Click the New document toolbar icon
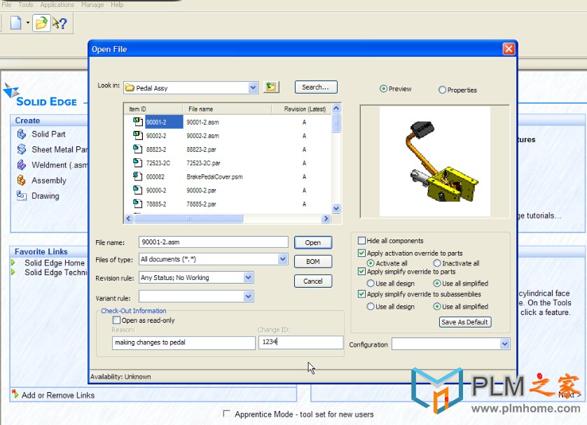The width and height of the screenshot is (587, 425). click(x=15, y=23)
